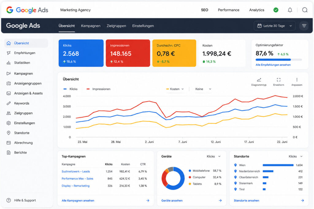Image resolution: width=314 pixels, height=209 pixels.
Task: Click the Berichte document icon
Action: pyautogui.click(x=9, y=153)
